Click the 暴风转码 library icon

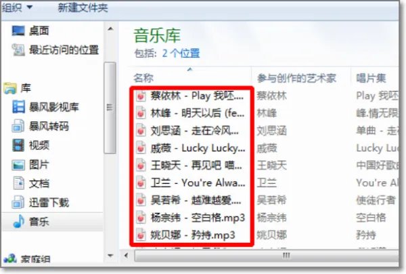click(x=18, y=126)
